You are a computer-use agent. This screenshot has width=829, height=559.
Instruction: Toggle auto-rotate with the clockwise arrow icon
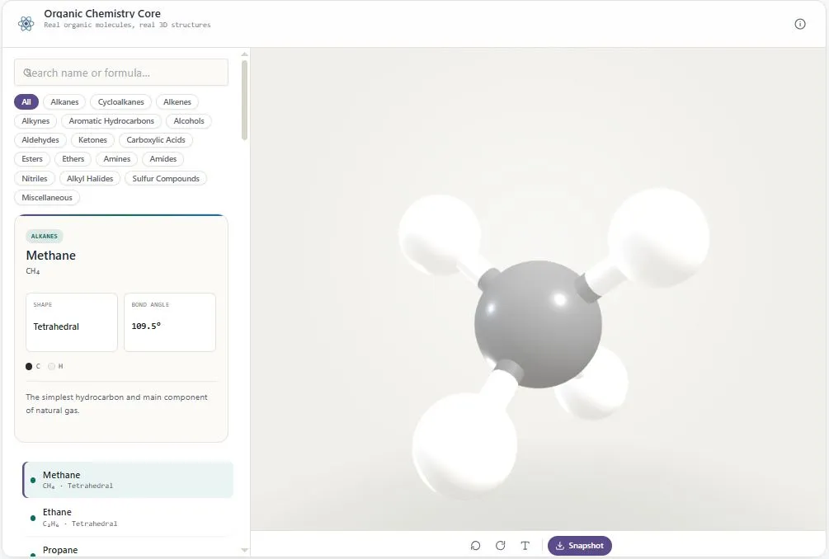coord(500,545)
